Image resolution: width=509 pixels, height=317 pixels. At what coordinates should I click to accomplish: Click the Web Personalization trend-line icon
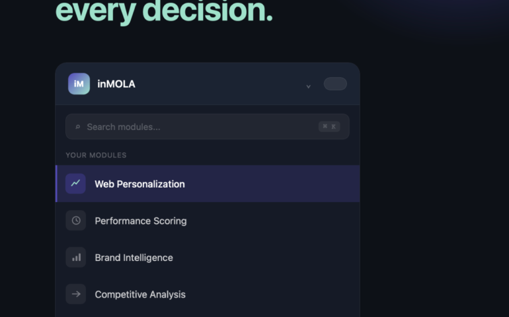click(76, 184)
